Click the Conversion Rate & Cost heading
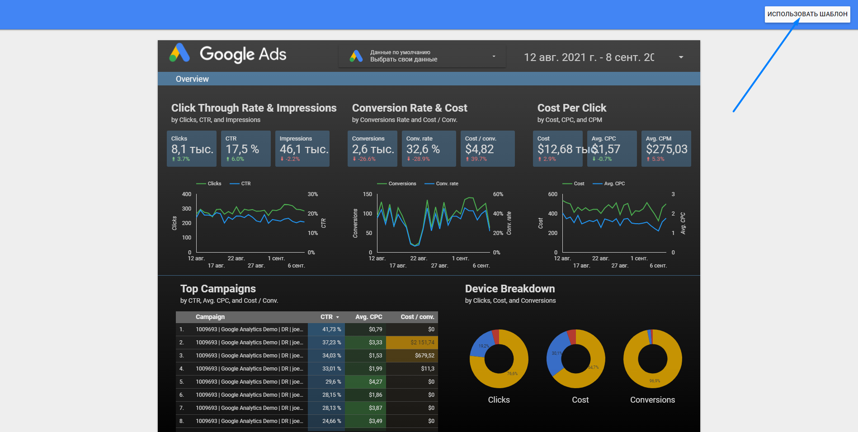The height and width of the screenshot is (432, 858). pyautogui.click(x=410, y=108)
